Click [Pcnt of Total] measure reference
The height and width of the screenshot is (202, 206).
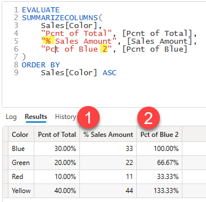click(x=157, y=34)
